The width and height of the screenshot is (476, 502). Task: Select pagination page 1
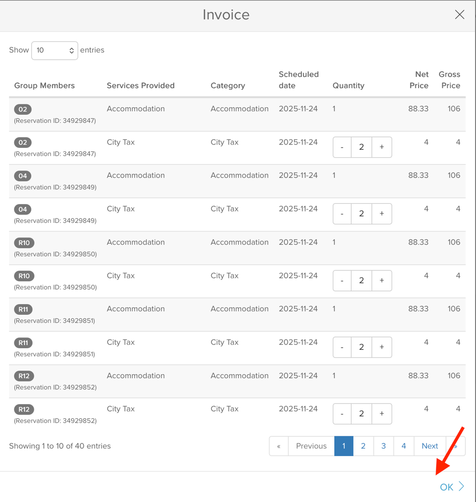344,446
